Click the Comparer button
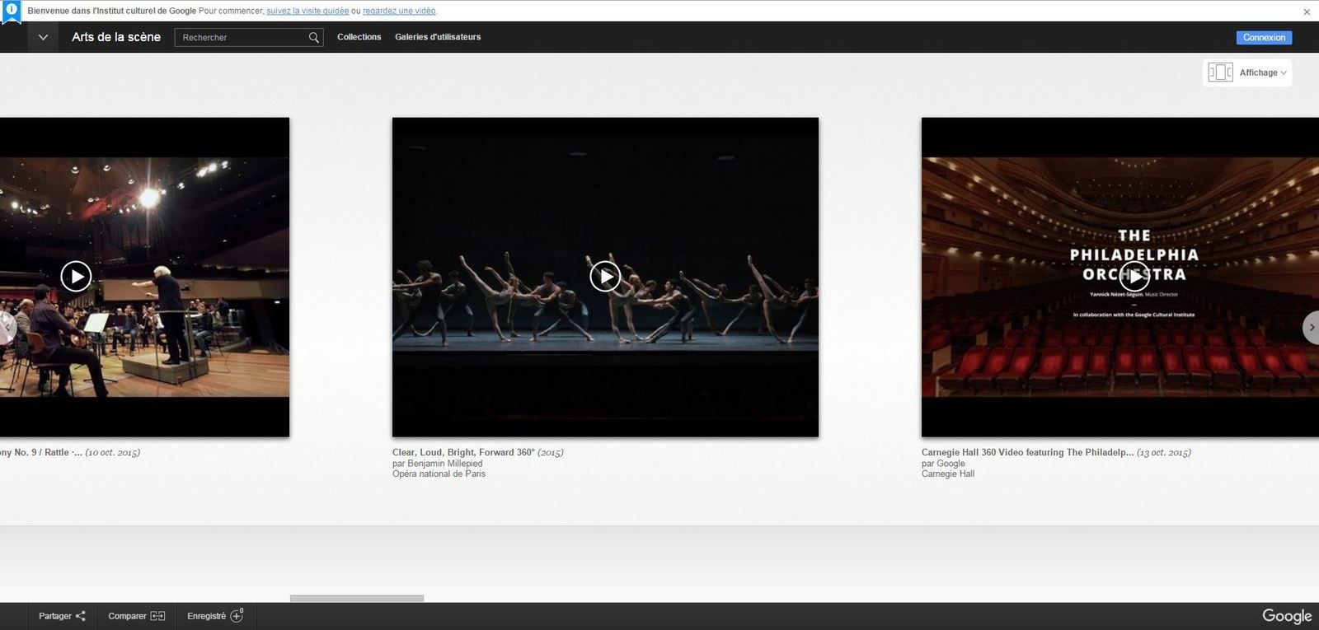This screenshot has height=630, width=1319. click(x=137, y=616)
